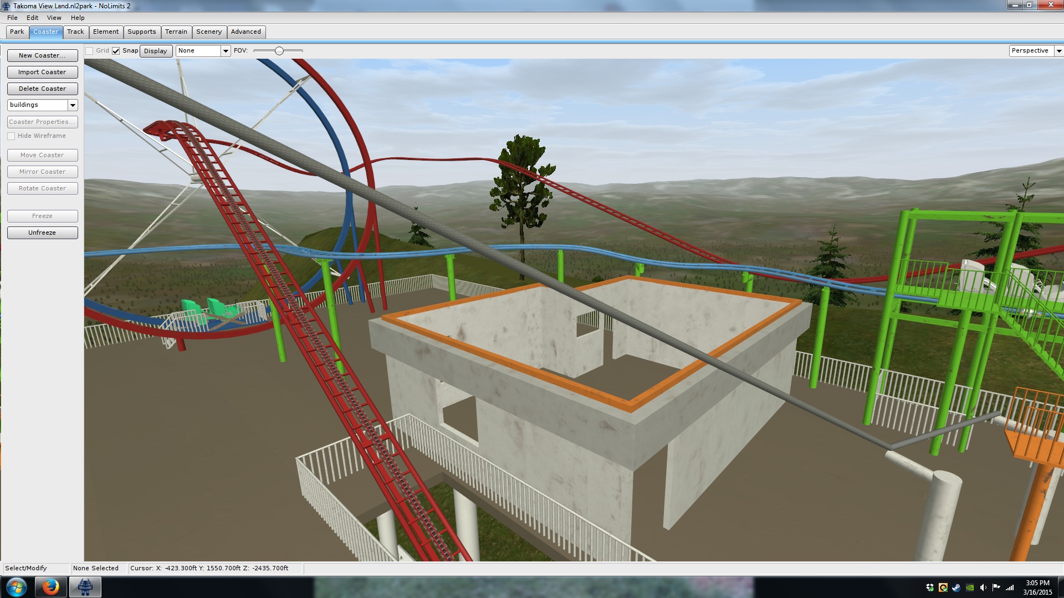Click the FOV slider handle
This screenshot has width=1064, height=598.
click(279, 51)
